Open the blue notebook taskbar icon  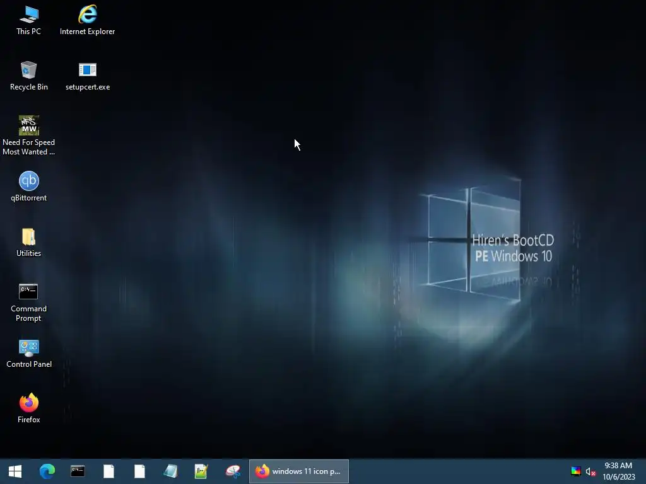(x=170, y=471)
